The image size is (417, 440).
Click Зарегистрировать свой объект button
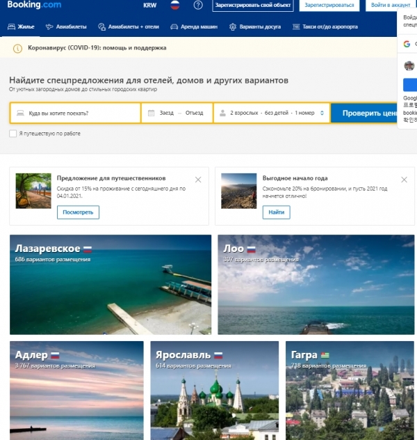[x=253, y=6]
